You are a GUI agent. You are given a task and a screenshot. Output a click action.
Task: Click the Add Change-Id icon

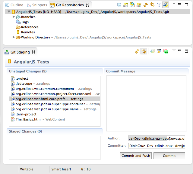point(166,52)
